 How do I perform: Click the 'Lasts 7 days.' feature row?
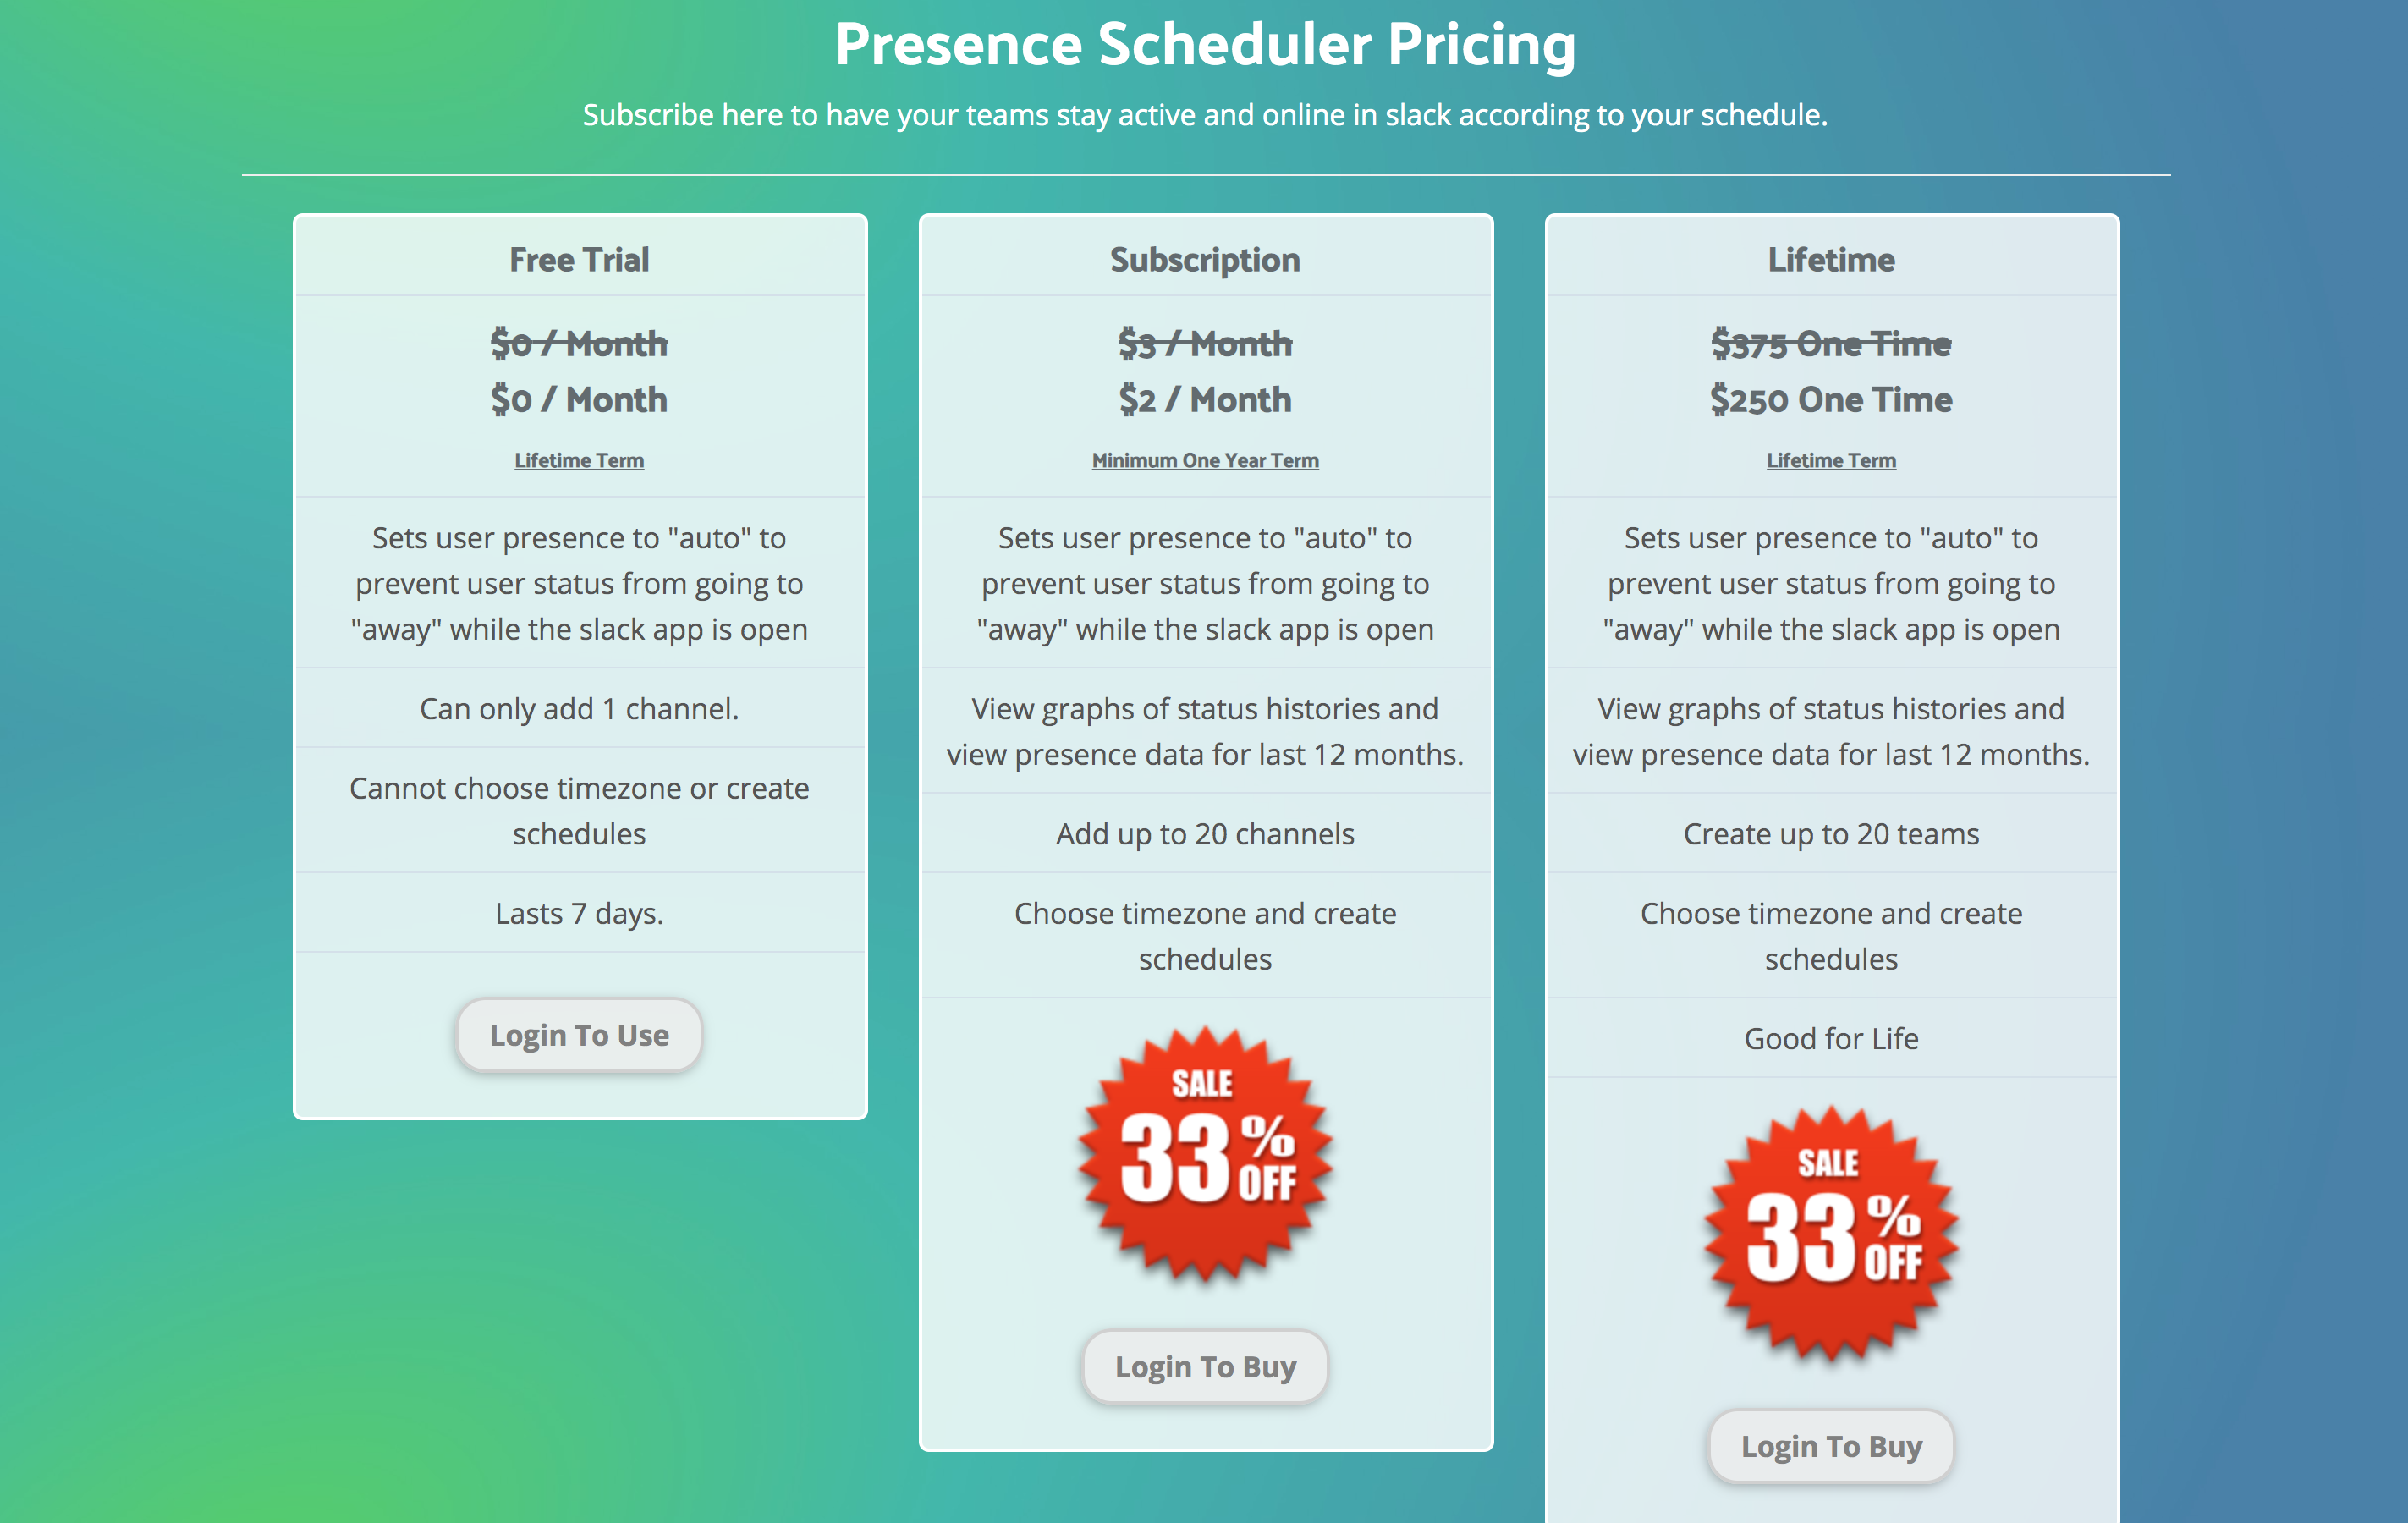pos(578,912)
